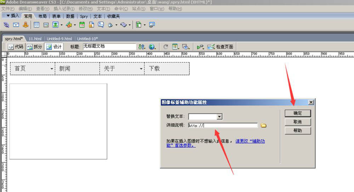Click the Media insert shapes icon
Image resolution: width=354 pixels, height=192 pixels.
(x=69, y=25)
